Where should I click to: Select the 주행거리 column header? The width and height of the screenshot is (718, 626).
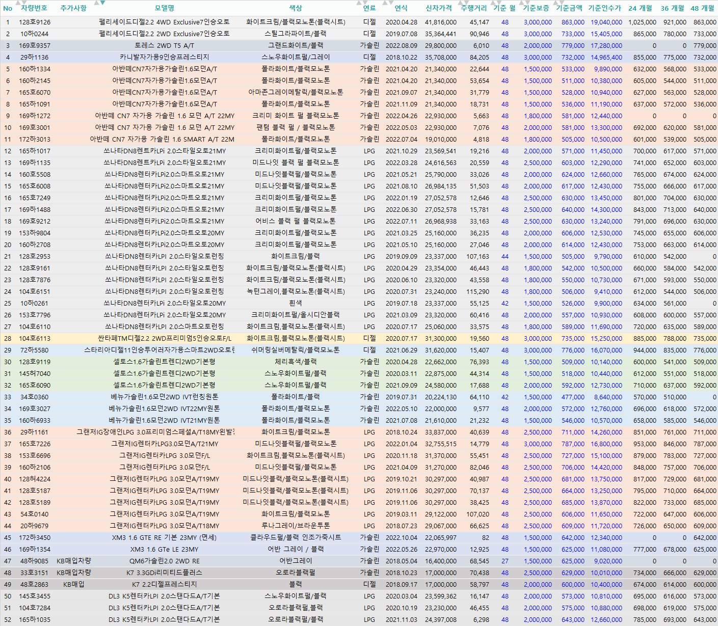(474, 8)
